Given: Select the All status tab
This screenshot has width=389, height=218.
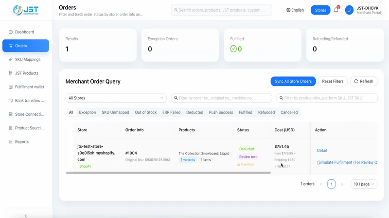Looking at the screenshot, I should [71, 112].
